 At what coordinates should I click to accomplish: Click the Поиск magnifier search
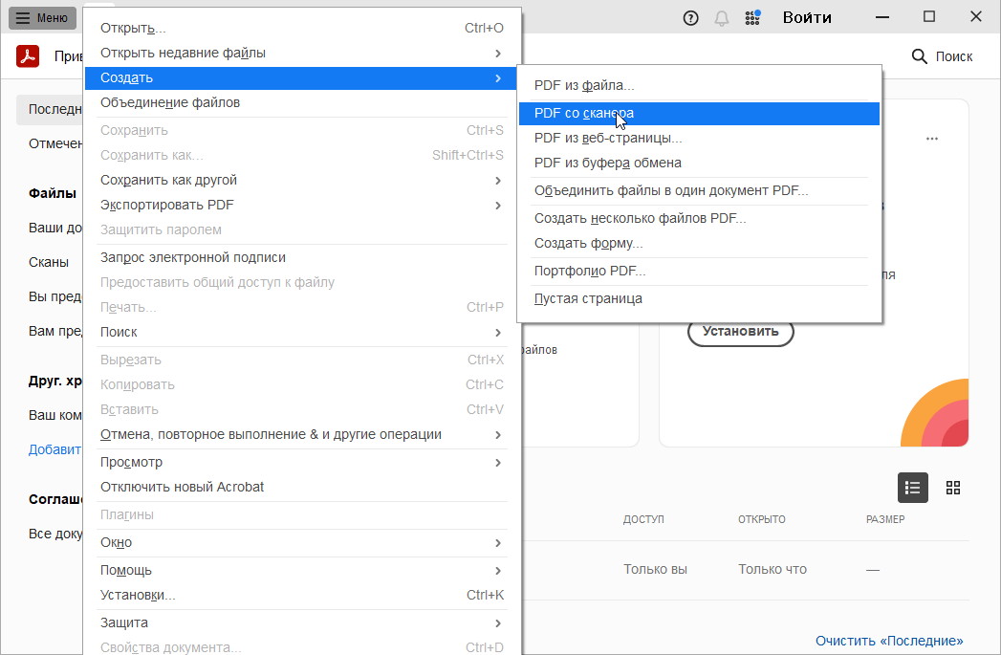pos(942,56)
